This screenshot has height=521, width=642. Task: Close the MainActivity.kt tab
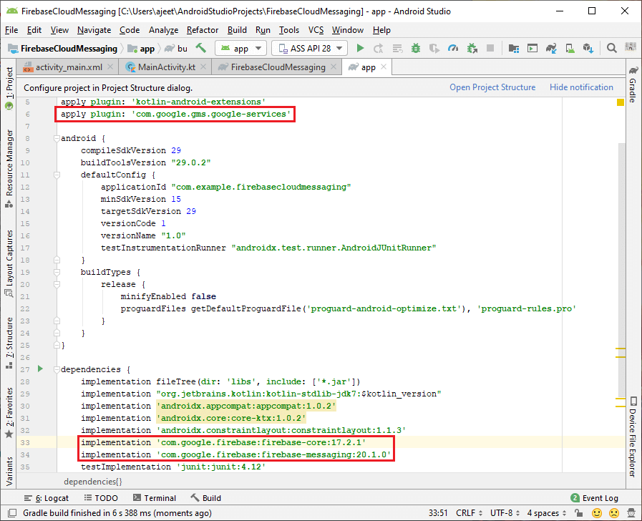pyautogui.click(x=203, y=67)
